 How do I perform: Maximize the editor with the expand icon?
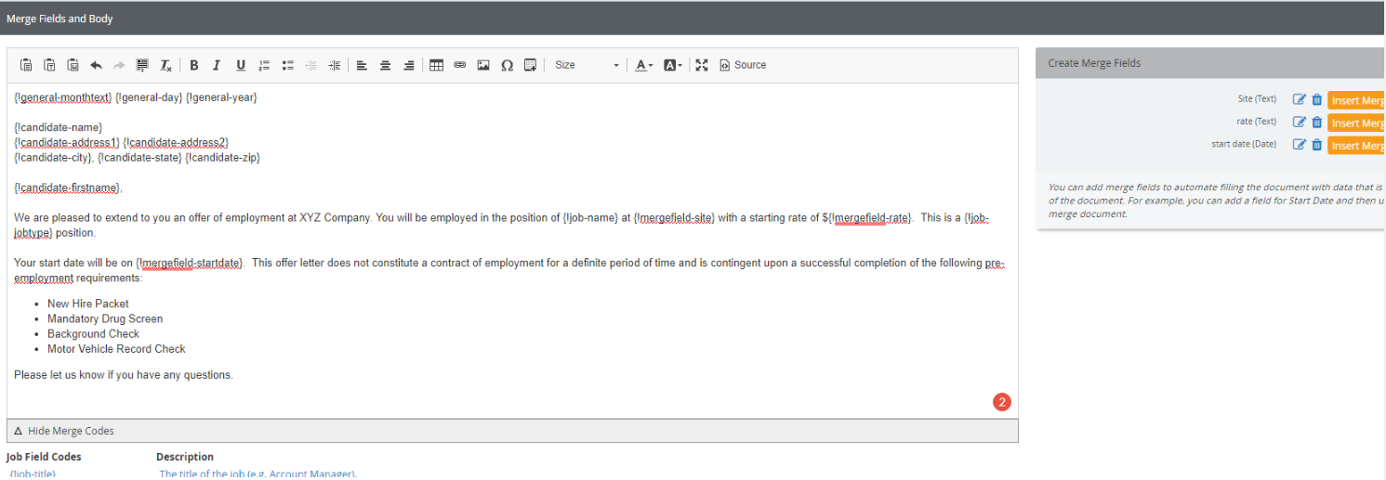pyautogui.click(x=702, y=65)
